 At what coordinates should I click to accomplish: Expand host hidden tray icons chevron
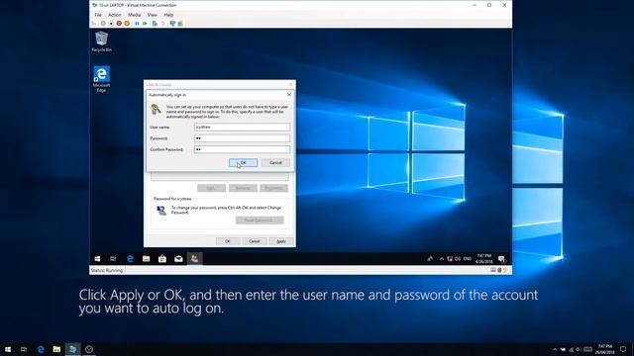coord(555,349)
